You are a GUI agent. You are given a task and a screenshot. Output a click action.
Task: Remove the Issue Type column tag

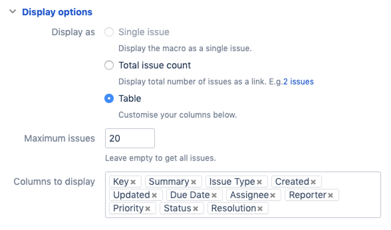click(x=260, y=182)
